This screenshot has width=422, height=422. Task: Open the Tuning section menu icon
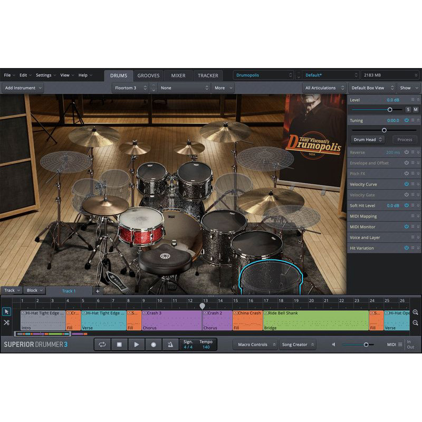pyautogui.click(x=413, y=120)
